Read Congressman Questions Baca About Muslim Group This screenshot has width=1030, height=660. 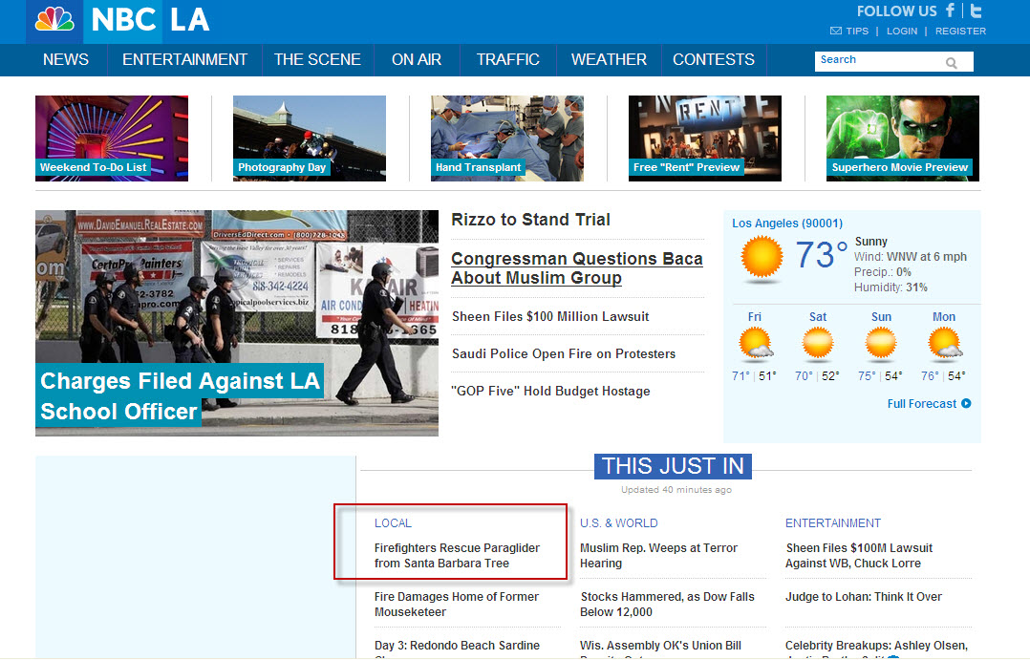tap(576, 268)
